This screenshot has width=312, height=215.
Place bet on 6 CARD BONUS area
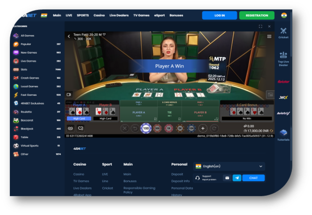[x=169, y=103]
